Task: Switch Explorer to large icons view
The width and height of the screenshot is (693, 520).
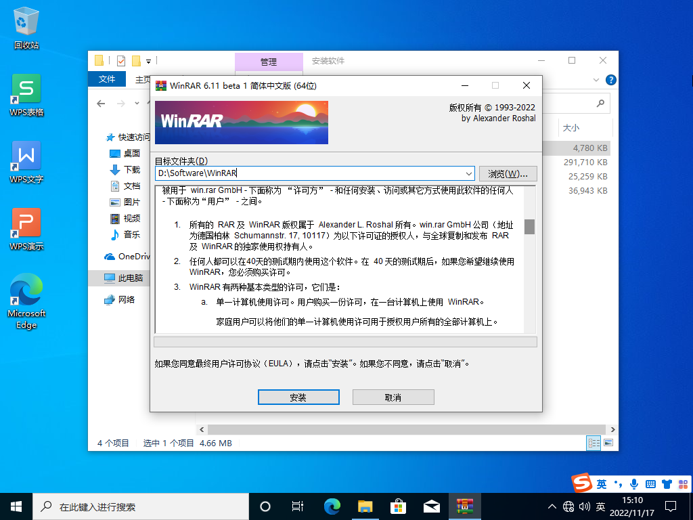Action: (x=608, y=443)
